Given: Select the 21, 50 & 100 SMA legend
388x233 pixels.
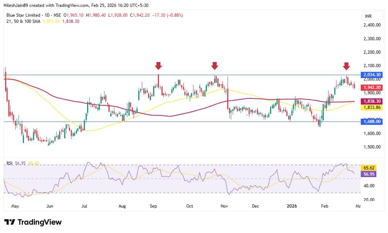Looking at the screenshot, I should pos(23,21).
